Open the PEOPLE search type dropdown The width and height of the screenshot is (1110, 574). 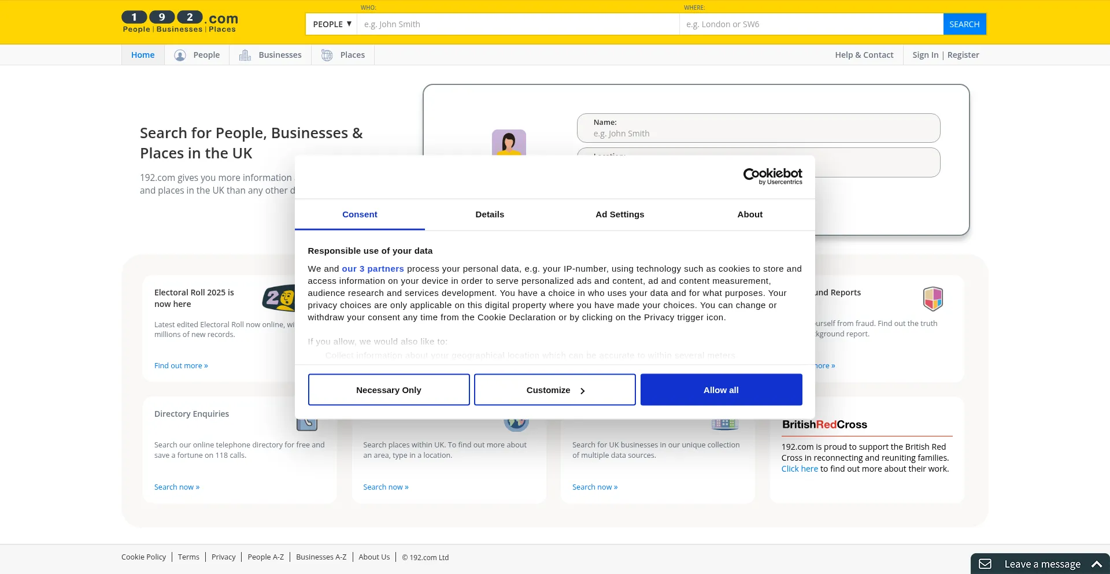pyautogui.click(x=332, y=24)
